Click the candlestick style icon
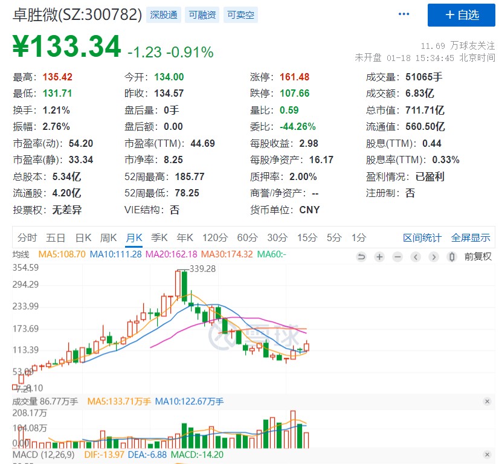This screenshot has height=464, width=499. [451, 257]
